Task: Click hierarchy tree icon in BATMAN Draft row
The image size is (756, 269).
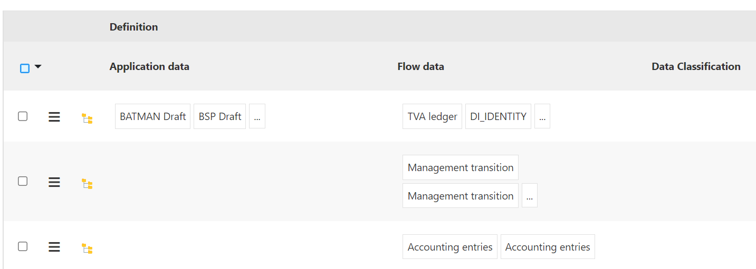Action: point(87,118)
